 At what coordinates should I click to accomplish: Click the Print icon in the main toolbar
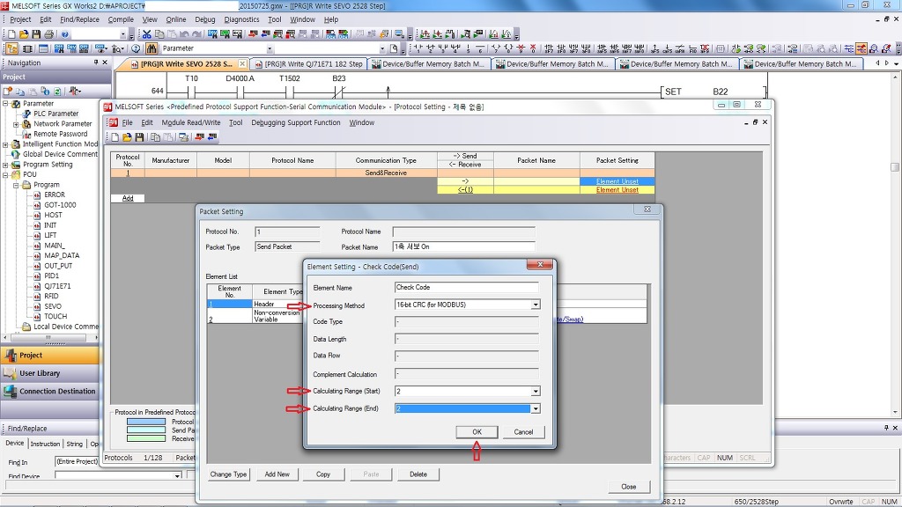pos(48,34)
